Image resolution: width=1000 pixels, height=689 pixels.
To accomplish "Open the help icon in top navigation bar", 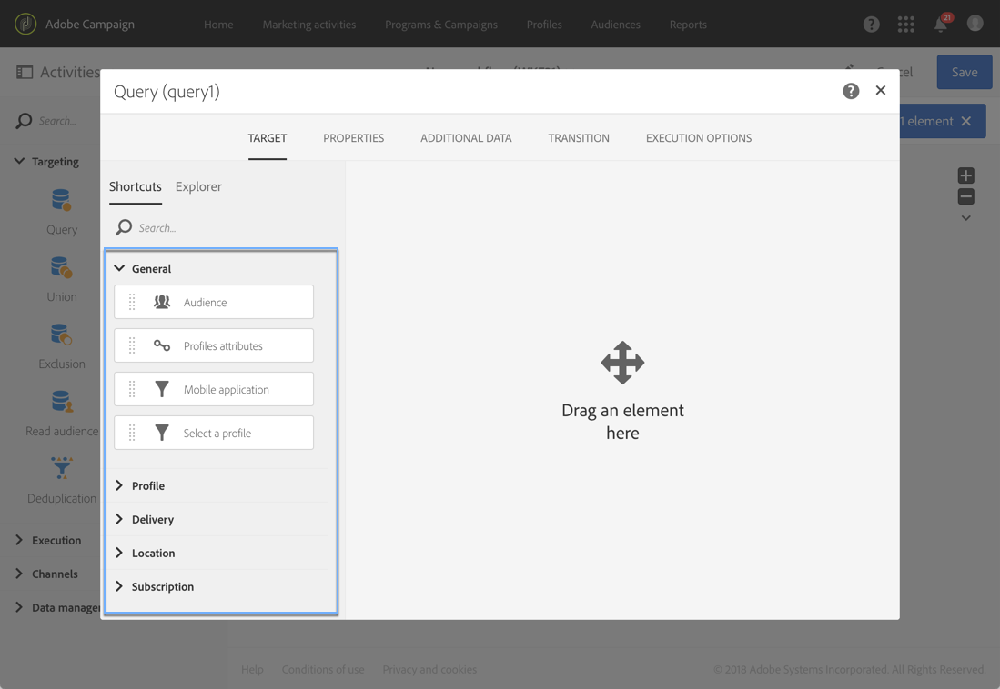I will (871, 25).
